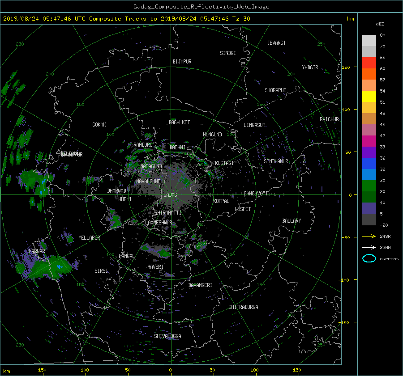Viewport: 403px width, 376px height.
Task: Click the yellow 24SR arrow icon
Action: click(x=369, y=236)
